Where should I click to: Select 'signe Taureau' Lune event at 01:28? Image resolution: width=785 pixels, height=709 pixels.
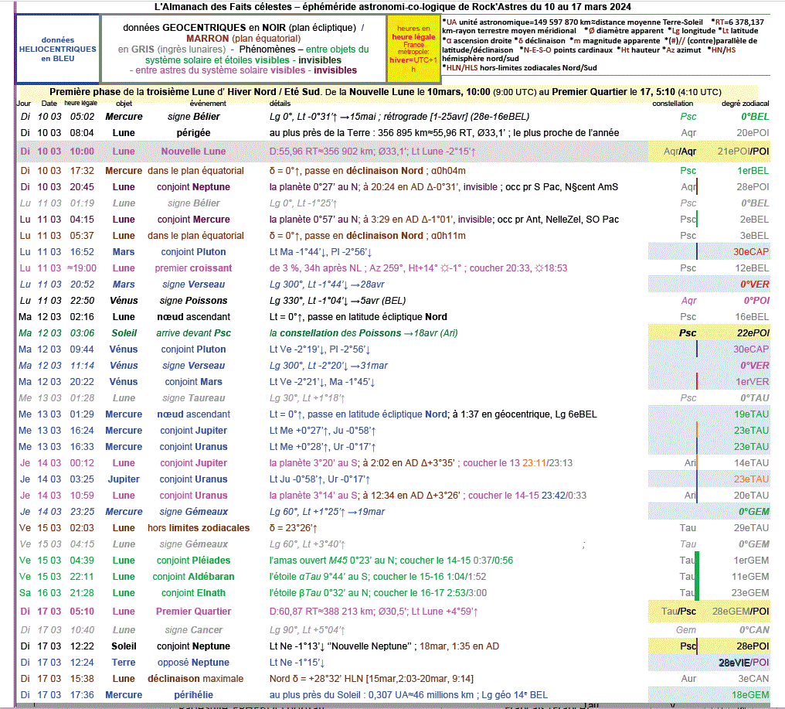coord(193,398)
